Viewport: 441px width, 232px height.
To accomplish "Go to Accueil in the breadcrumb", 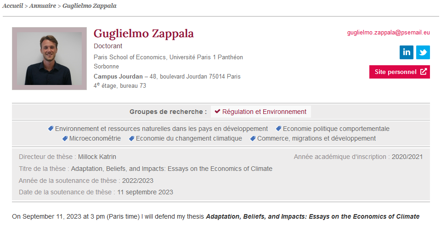I will (13, 6).
